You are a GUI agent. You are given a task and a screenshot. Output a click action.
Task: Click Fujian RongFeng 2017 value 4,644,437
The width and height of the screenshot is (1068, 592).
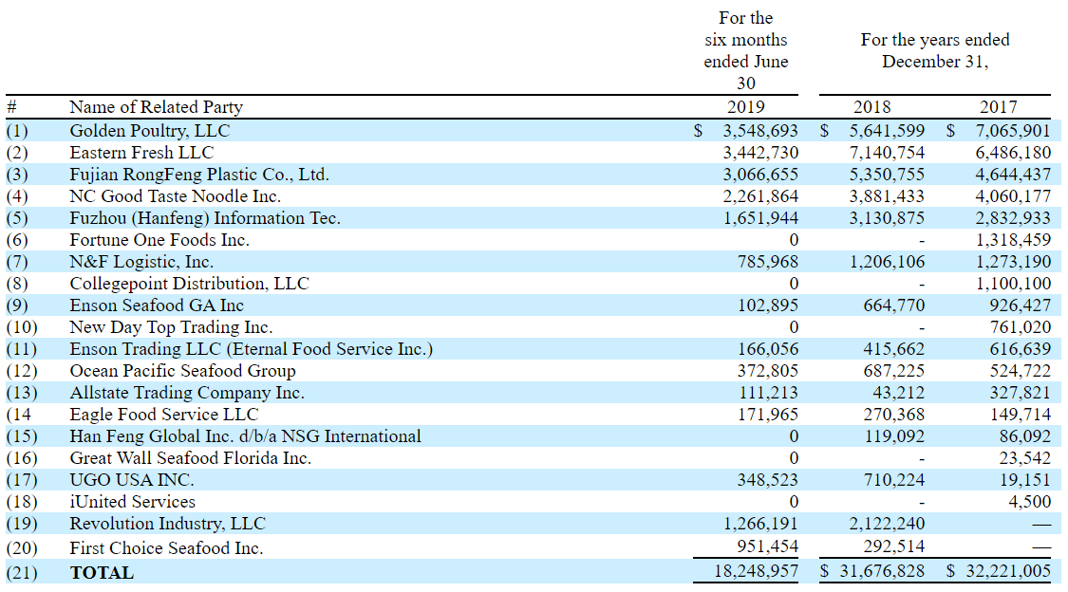coord(1013,175)
